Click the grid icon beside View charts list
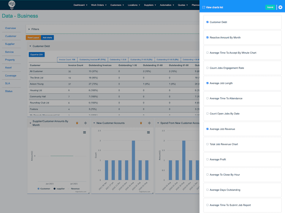The width and height of the screenshot is (285, 213). point(203,7)
